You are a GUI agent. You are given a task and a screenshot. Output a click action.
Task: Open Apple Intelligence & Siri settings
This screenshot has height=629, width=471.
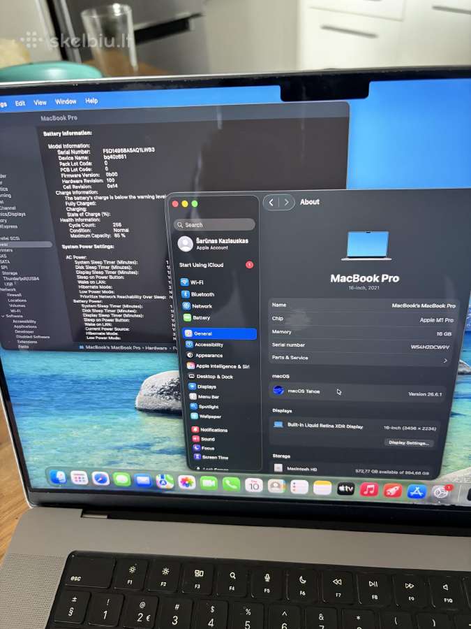(x=218, y=366)
